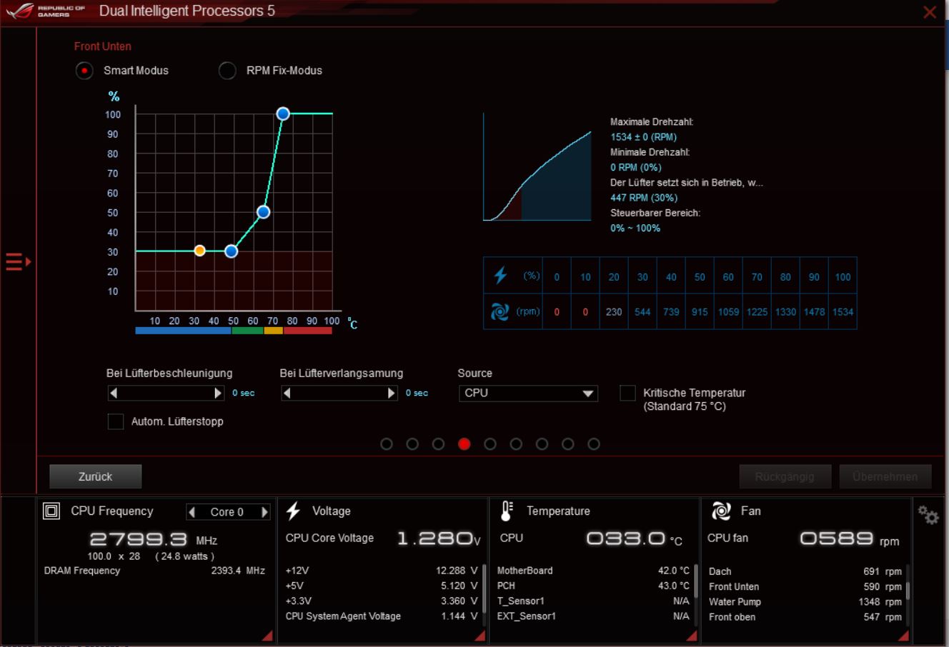This screenshot has width=949, height=647.
Task: Click the 50% fan curve point
Action: pyautogui.click(x=263, y=212)
